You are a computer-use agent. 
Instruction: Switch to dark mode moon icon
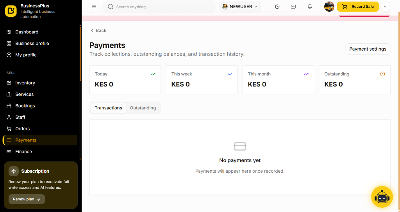point(277,7)
